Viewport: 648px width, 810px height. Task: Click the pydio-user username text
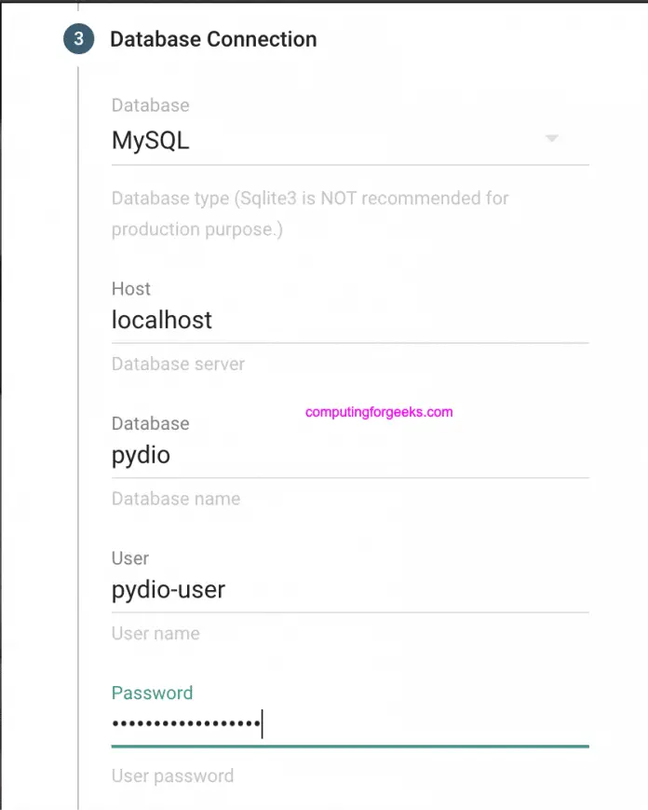point(168,589)
